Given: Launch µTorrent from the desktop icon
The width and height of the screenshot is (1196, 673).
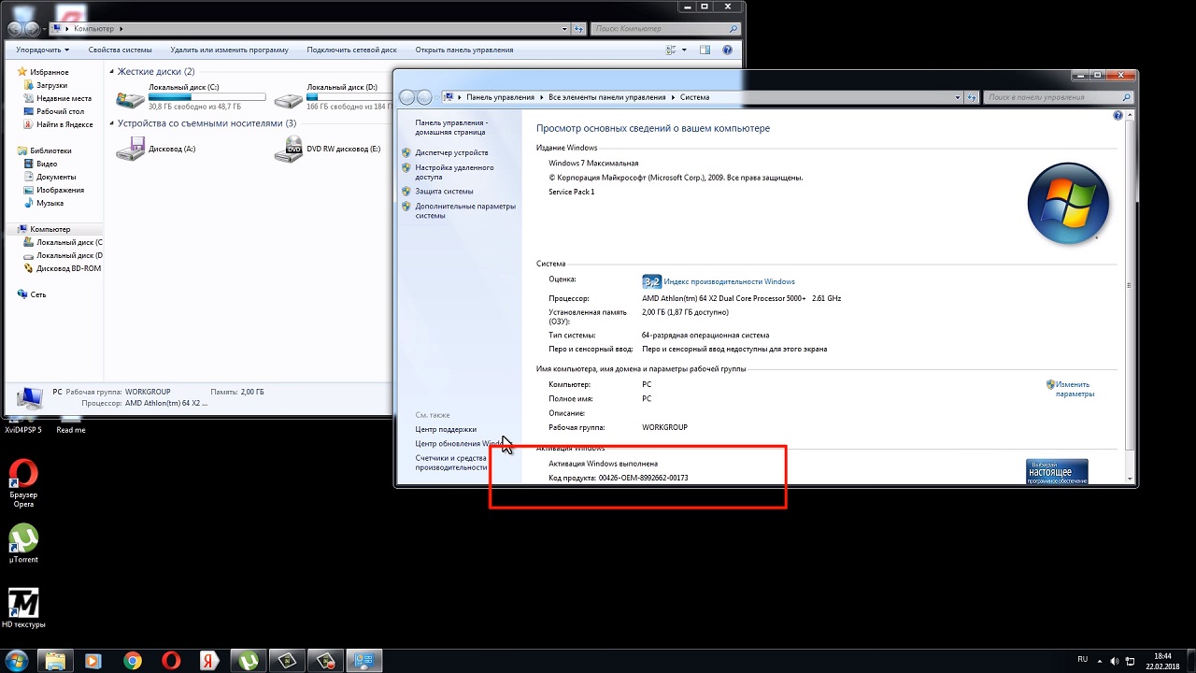Looking at the screenshot, I should point(23,537).
